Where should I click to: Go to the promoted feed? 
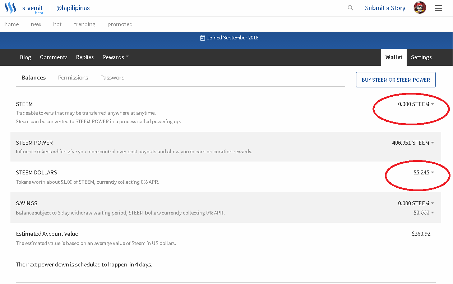pos(120,24)
